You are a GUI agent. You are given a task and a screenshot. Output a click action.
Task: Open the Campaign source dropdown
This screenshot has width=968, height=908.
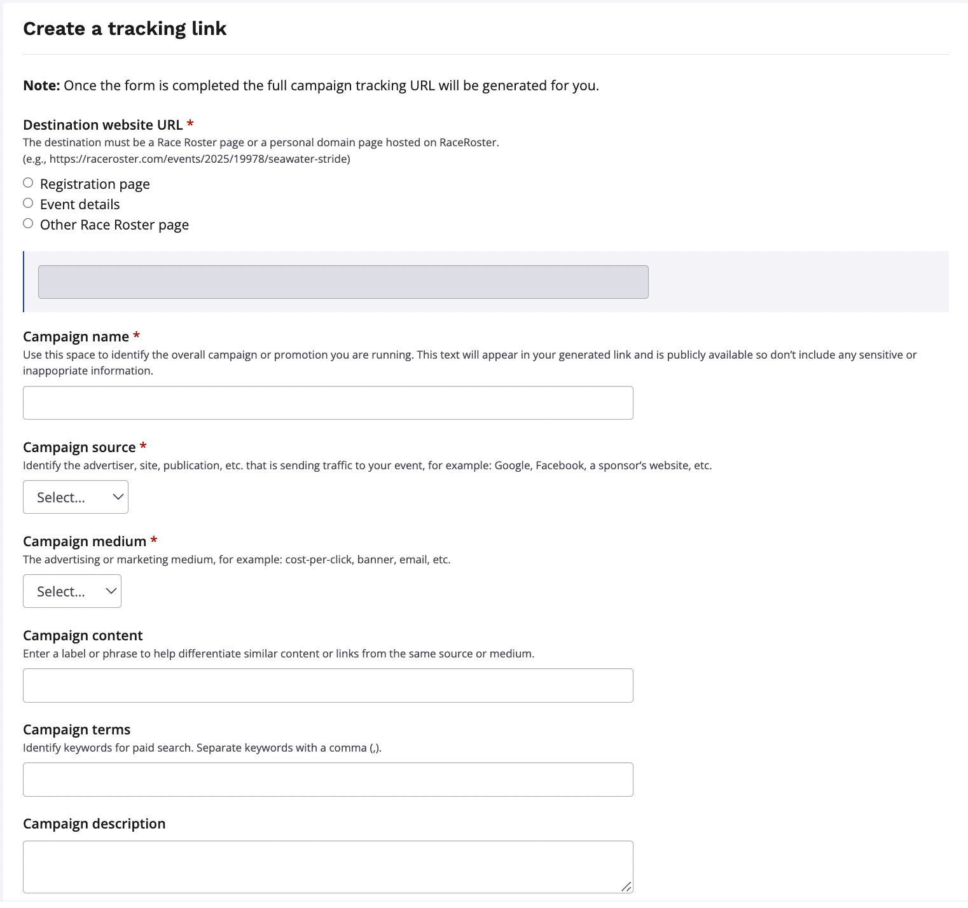[76, 497]
